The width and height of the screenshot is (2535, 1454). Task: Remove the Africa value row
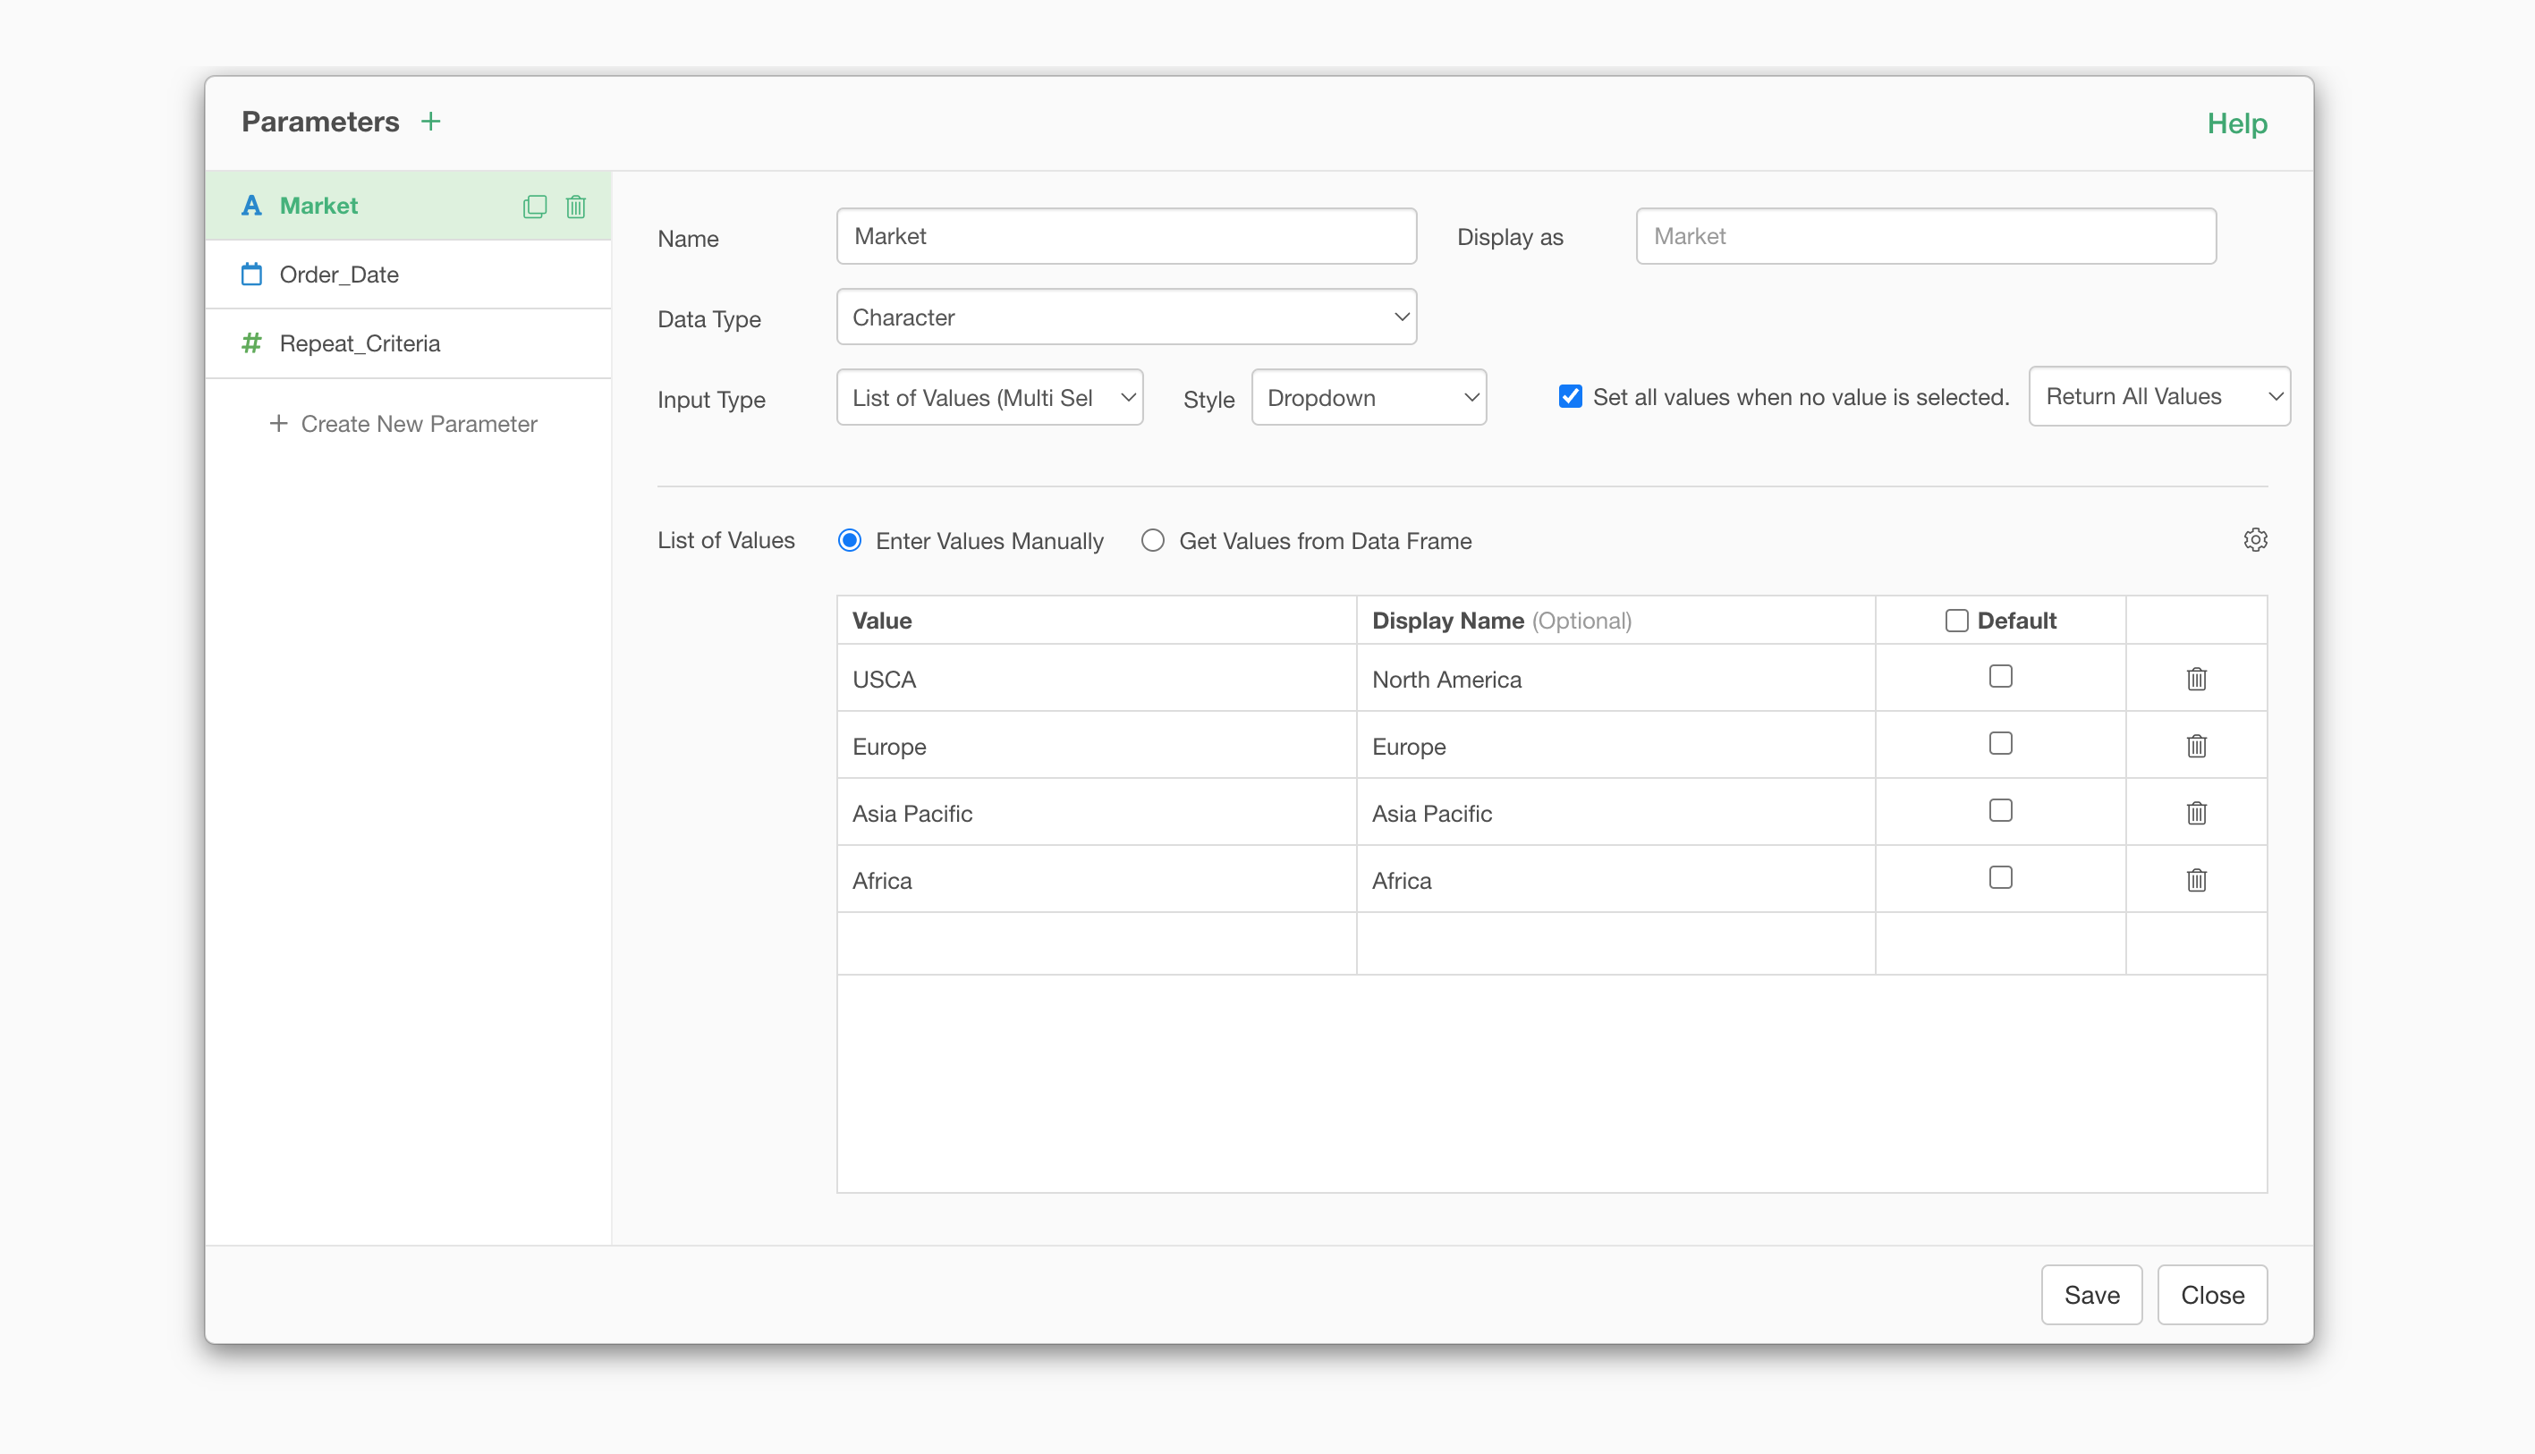[x=2195, y=880]
